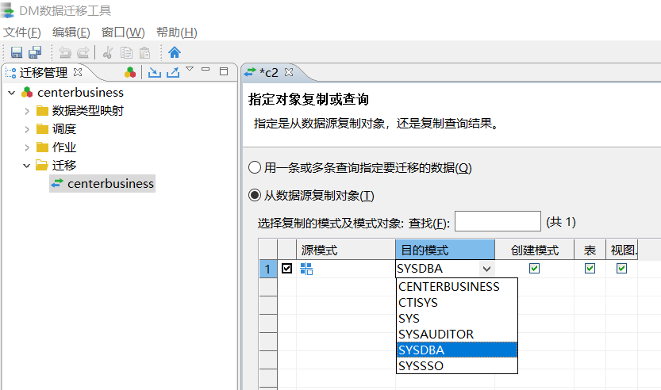The width and height of the screenshot is (661, 390).
Task: Click the export icon in 迁移管理 panel
Action: click(x=173, y=72)
